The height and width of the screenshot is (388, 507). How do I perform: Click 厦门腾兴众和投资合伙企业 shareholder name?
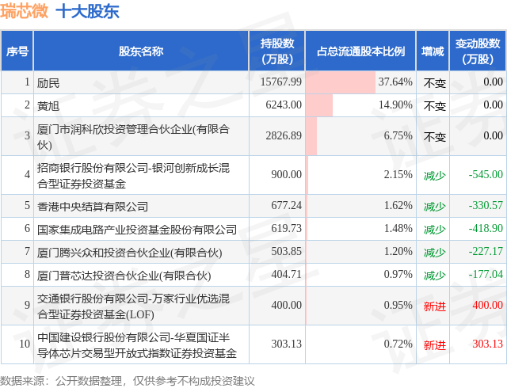tap(129, 252)
